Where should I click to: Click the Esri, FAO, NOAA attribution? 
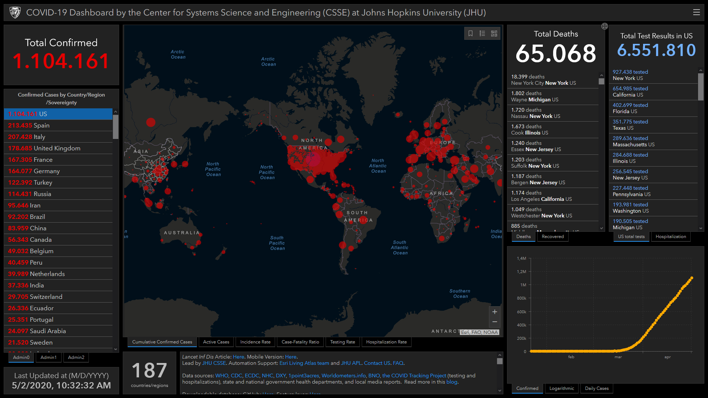(x=479, y=332)
